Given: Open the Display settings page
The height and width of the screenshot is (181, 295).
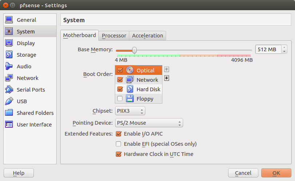Looking at the screenshot, I should (30, 43).
